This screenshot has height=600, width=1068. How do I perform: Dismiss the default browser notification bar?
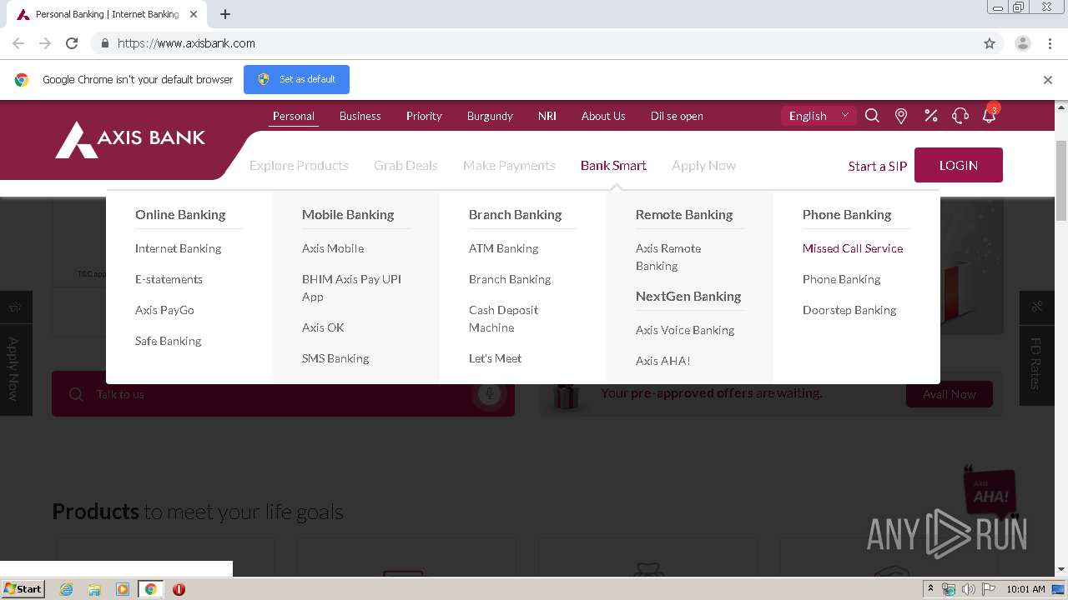pos(1048,80)
